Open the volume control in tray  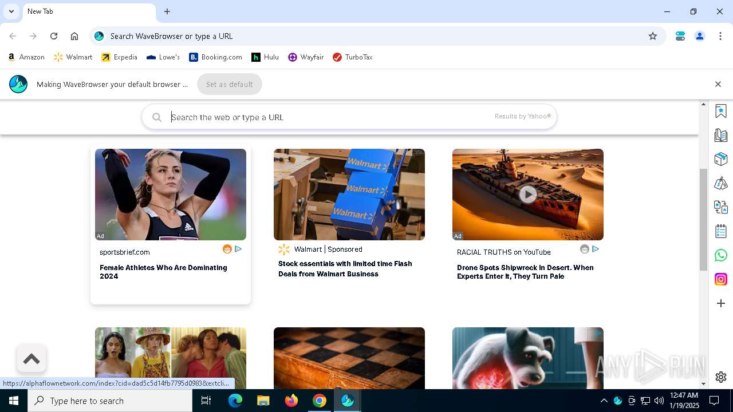(x=659, y=401)
